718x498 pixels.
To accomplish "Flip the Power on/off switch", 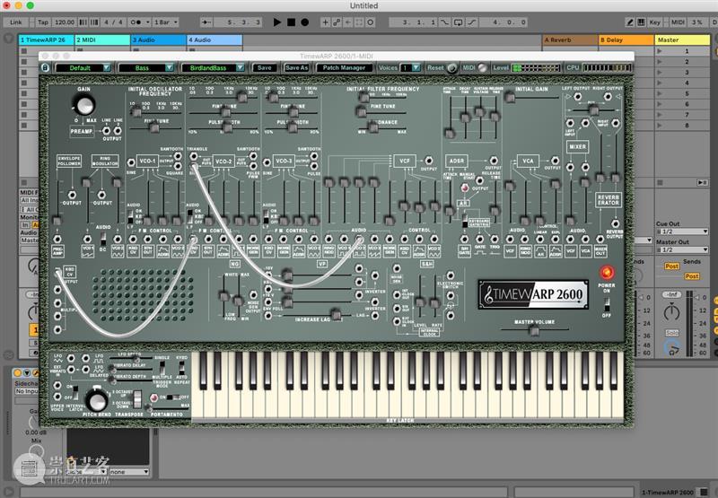I will [x=607, y=303].
